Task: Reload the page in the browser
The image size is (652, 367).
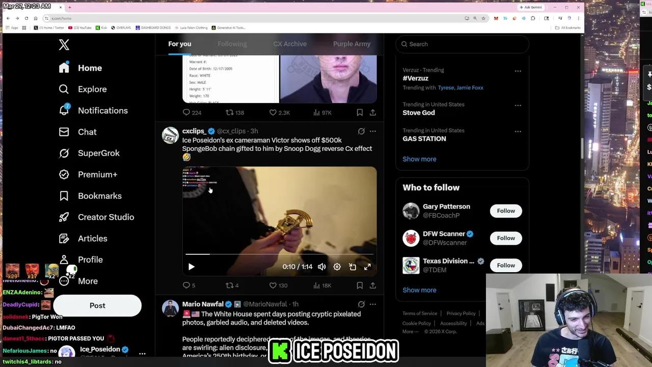Action: [26, 18]
